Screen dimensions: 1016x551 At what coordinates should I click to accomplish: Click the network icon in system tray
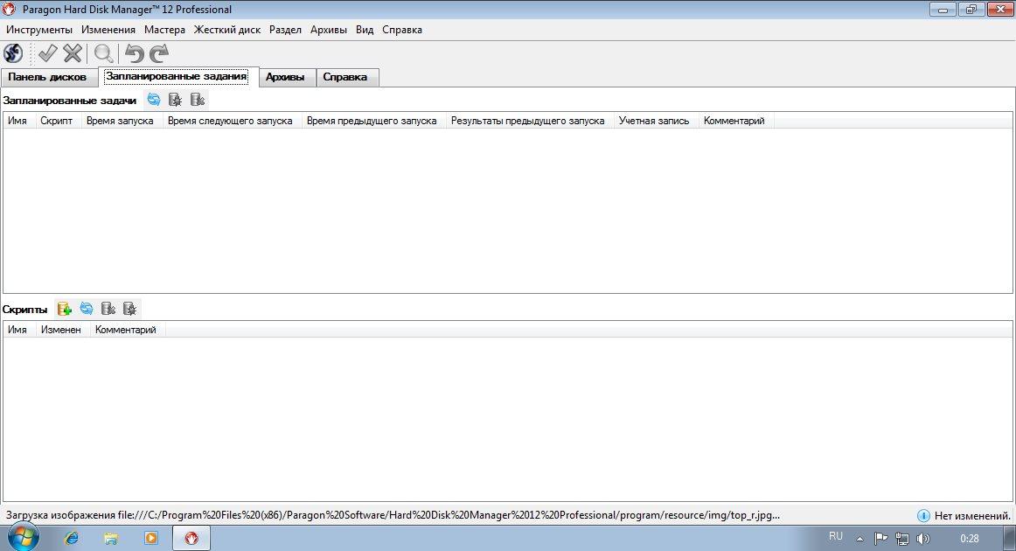click(902, 538)
